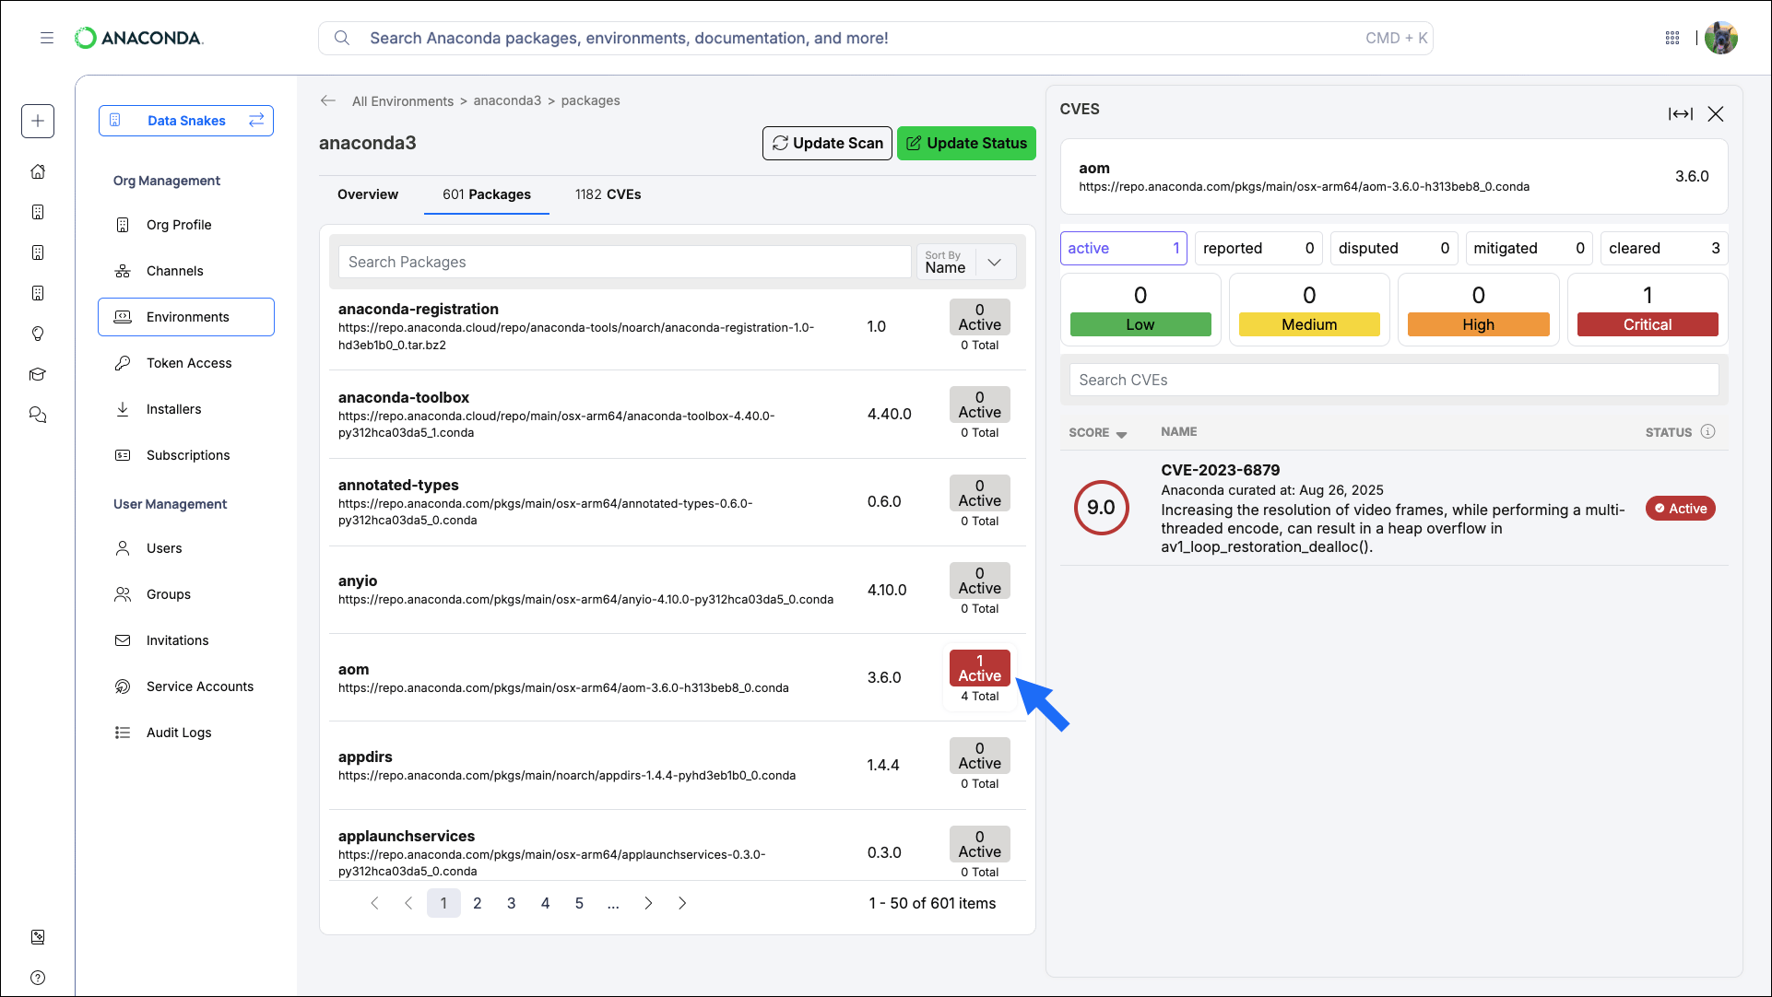This screenshot has width=1772, height=997.
Task: Select the Critical severity filter
Action: (x=1648, y=310)
